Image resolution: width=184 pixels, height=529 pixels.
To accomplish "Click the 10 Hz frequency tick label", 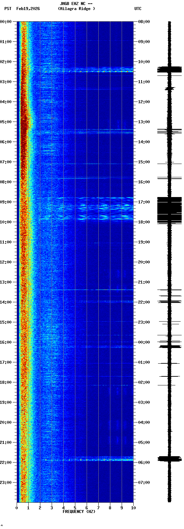I will click(x=133, y=508).
